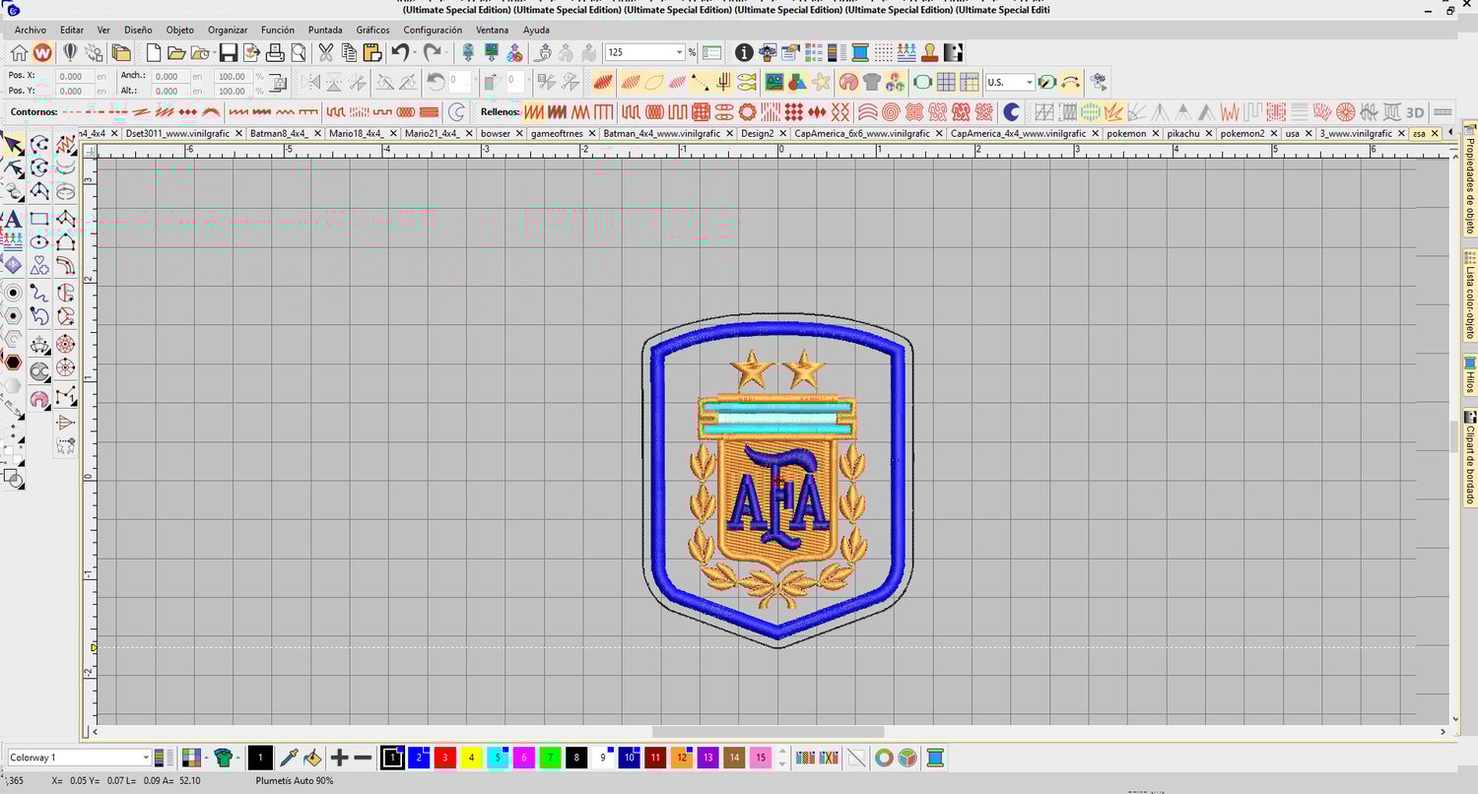This screenshot has height=794, width=1478.
Task: Click the thread spool icon in top toolbar
Action: pos(860,52)
